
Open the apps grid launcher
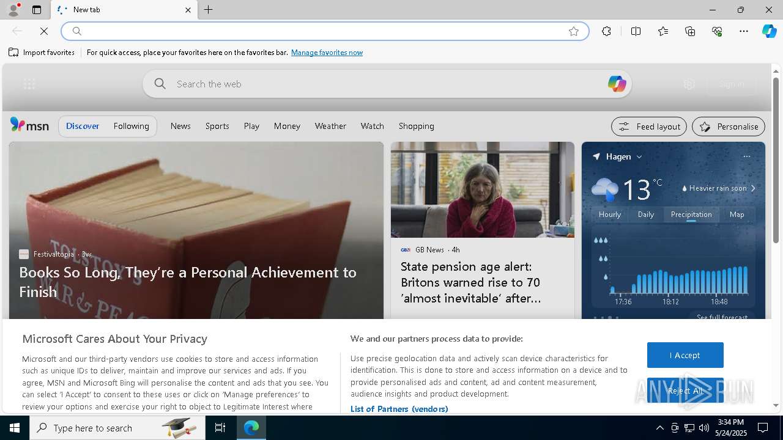click(29, 84)
